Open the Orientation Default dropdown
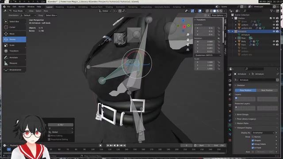The image size is (283, 159). (28, 15)
